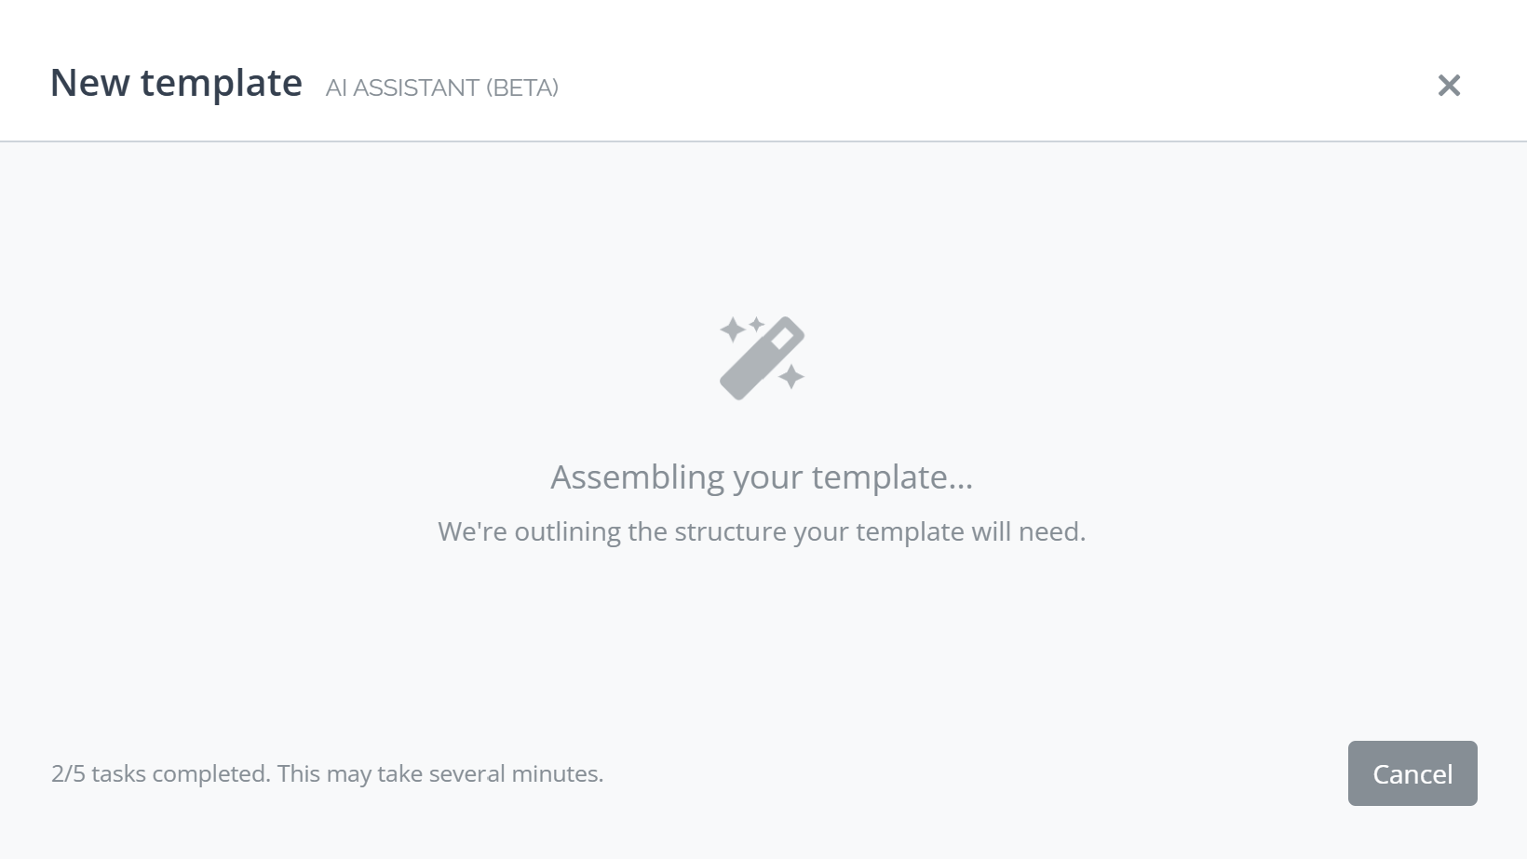Close the New template dialog
1527x859 pixels.
tap(1449, 86)
